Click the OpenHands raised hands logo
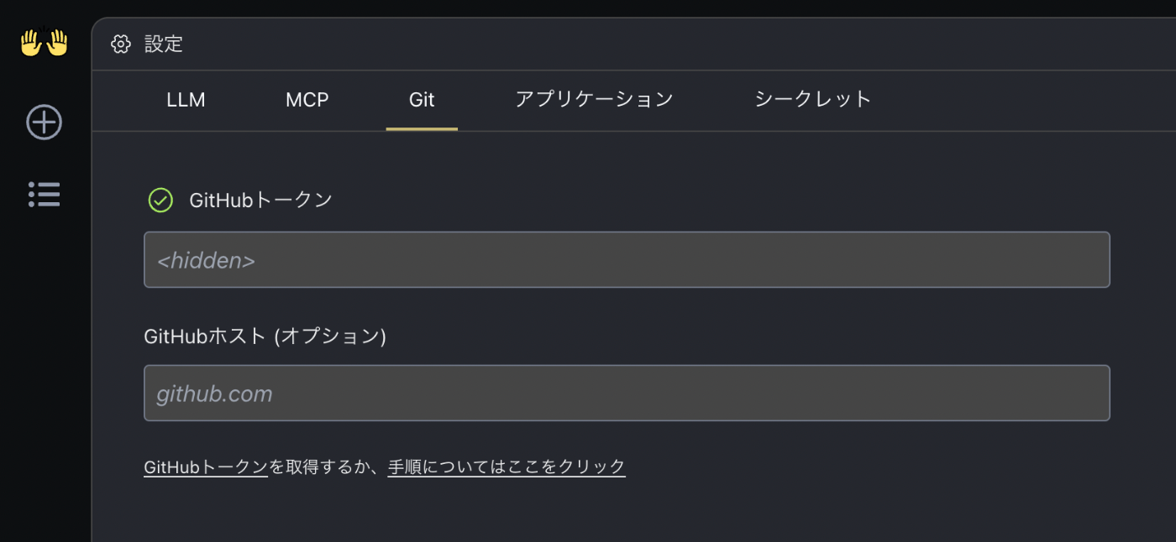Viewport: 1176px width, 542px height. coord(44,43)
